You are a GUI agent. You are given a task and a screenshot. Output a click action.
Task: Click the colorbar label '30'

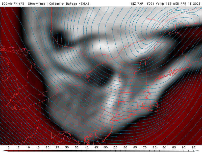coord(67,147)
